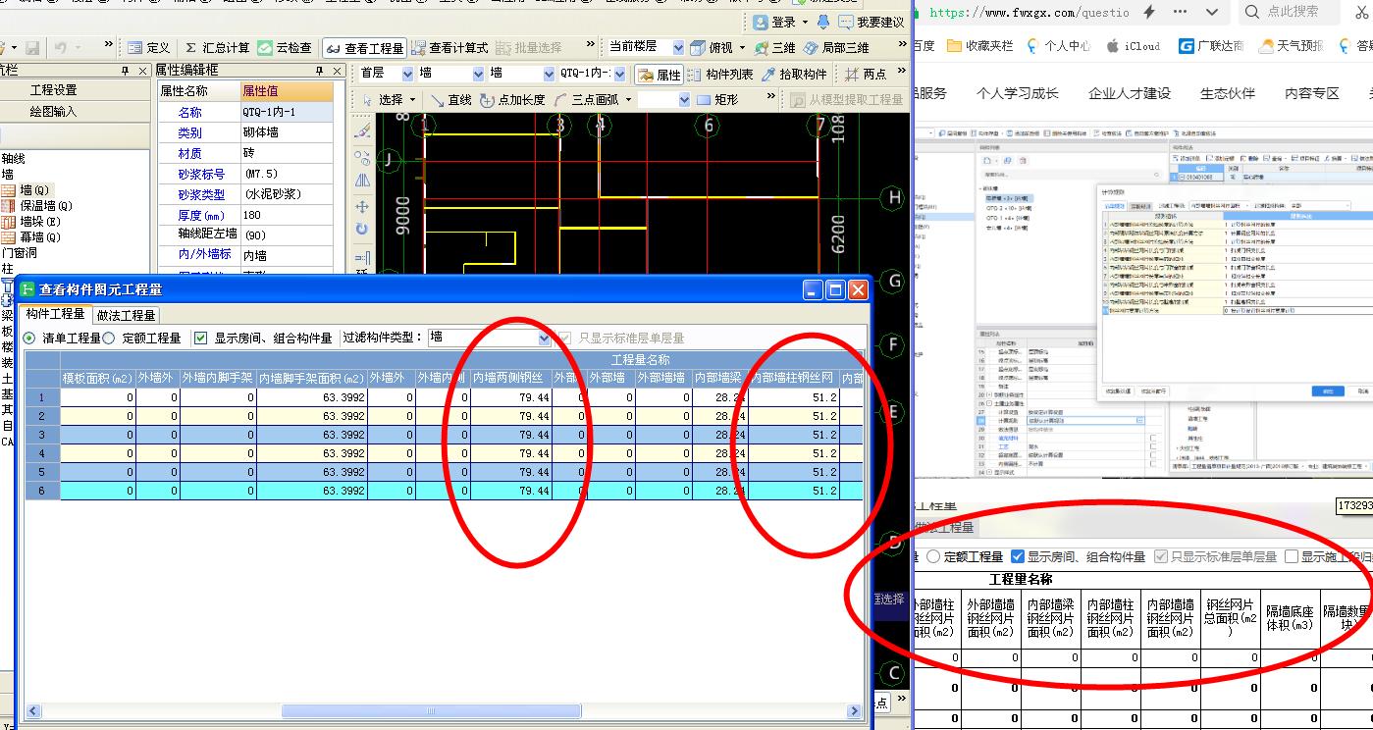This screenshot has width=1373, height=730.
Task: Pick the 三点画弧 arc tool
Action: (x=586, y=99)
